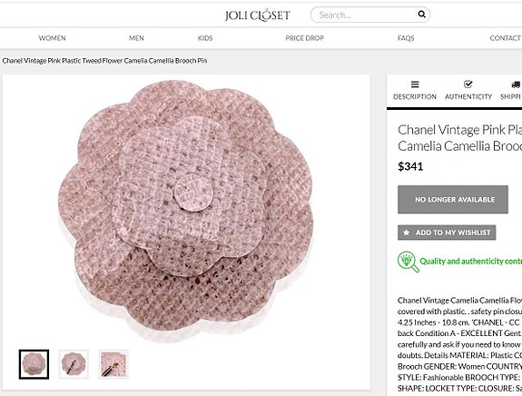Open Quality and authenticity control link
522x396 pixels.
(x=470, y=261)
